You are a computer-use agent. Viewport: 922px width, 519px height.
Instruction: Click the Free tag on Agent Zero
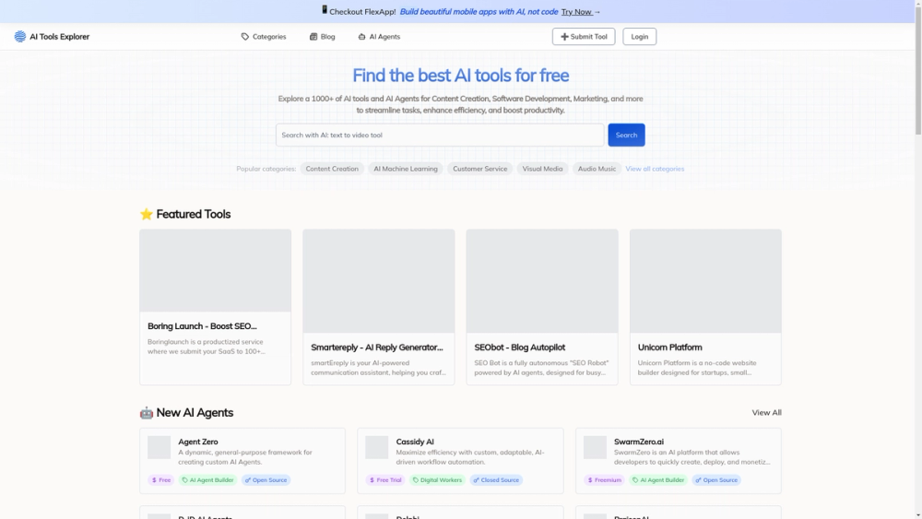(161, 480)
